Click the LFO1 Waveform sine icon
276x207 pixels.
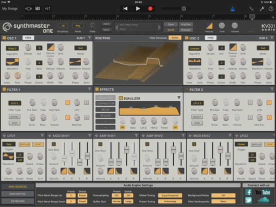(x=8, y=156)
